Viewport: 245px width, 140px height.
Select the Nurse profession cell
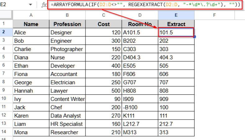coord(67,57)
